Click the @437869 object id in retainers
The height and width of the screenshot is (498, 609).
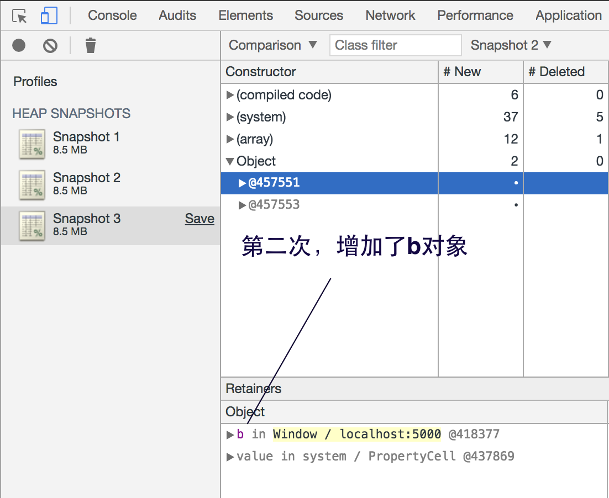(489, 456)
